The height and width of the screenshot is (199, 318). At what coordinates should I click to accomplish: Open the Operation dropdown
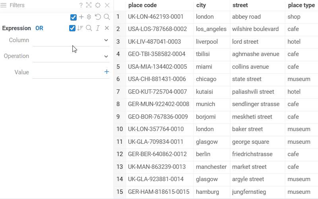pos(71,56)
